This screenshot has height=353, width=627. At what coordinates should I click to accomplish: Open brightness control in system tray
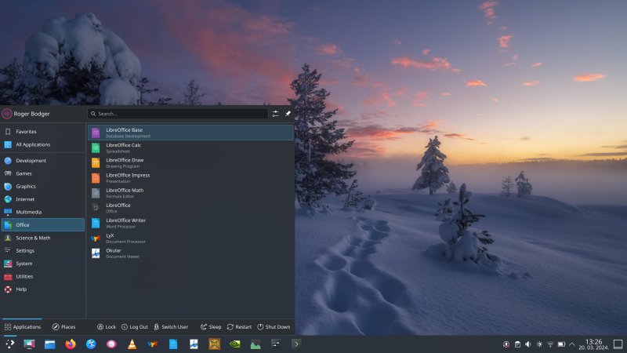(539, 344)
